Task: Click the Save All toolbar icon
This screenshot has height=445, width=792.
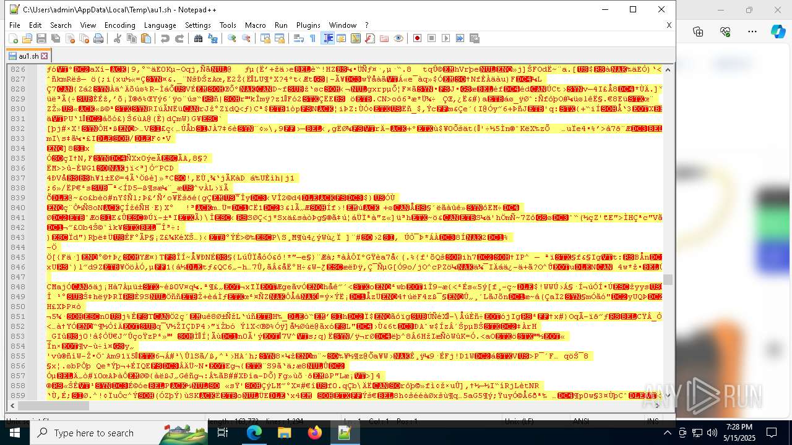Action: pyautogui.click(x=56, y=38)
